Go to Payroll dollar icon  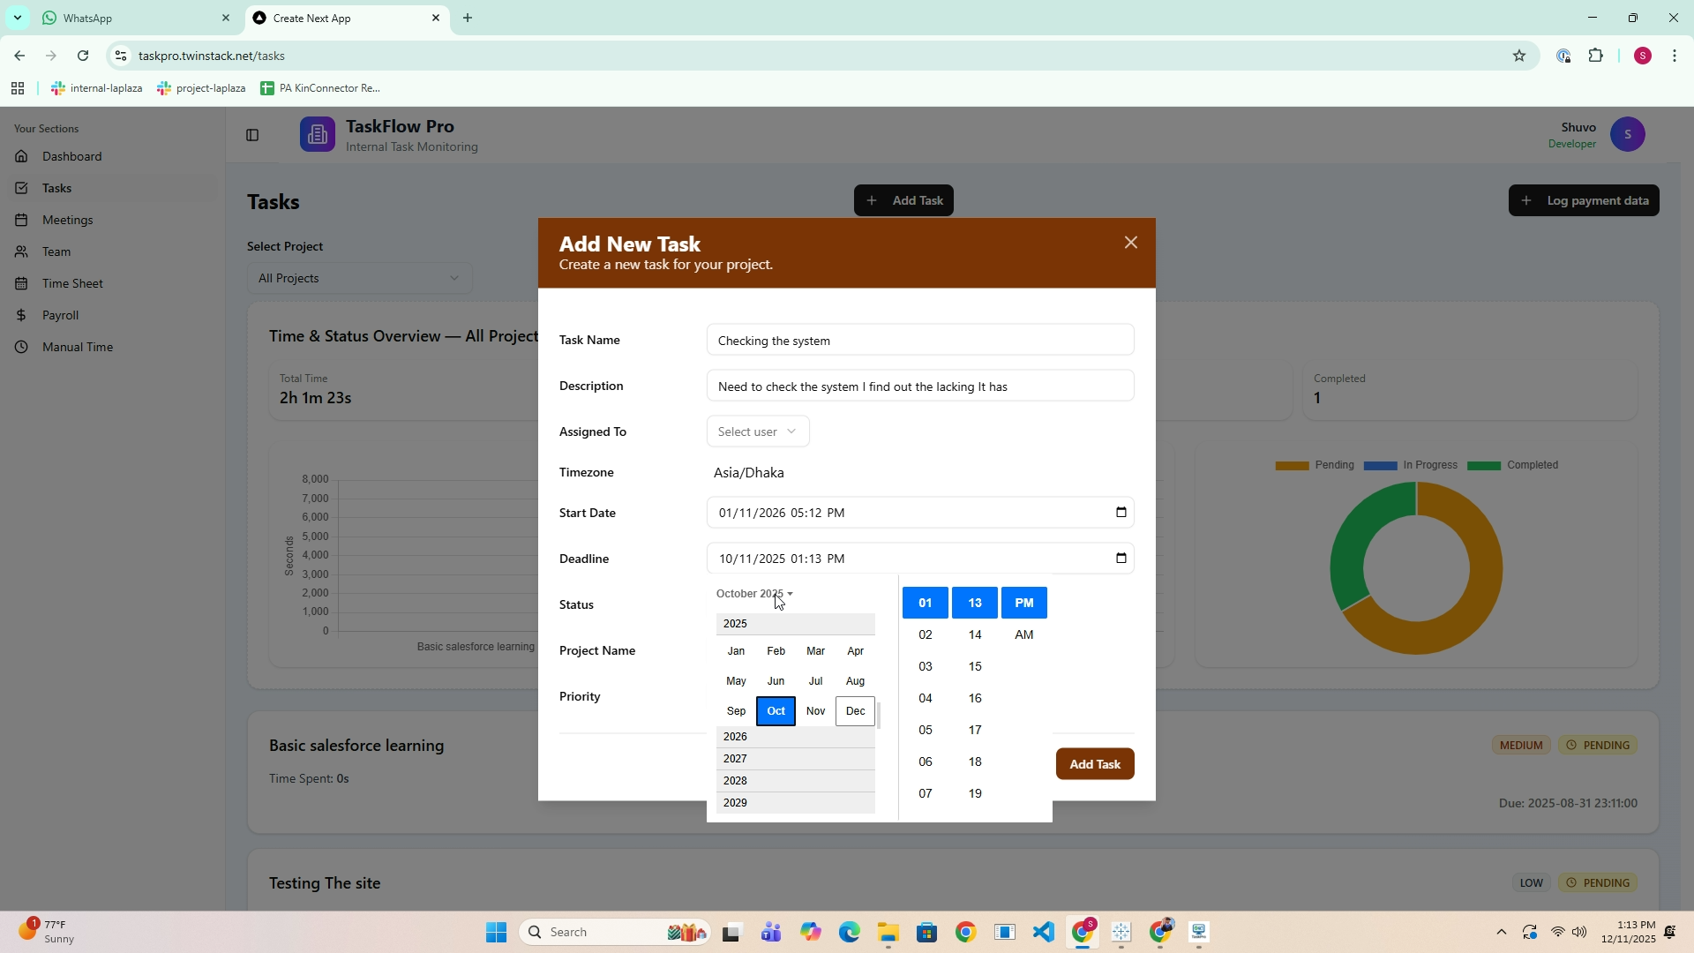(x=22, y=315)
